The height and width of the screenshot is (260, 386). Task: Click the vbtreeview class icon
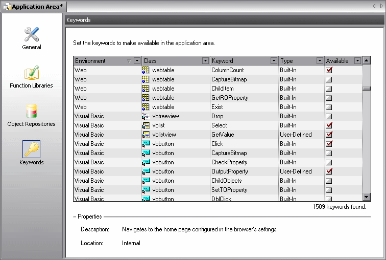click(146, 116)
